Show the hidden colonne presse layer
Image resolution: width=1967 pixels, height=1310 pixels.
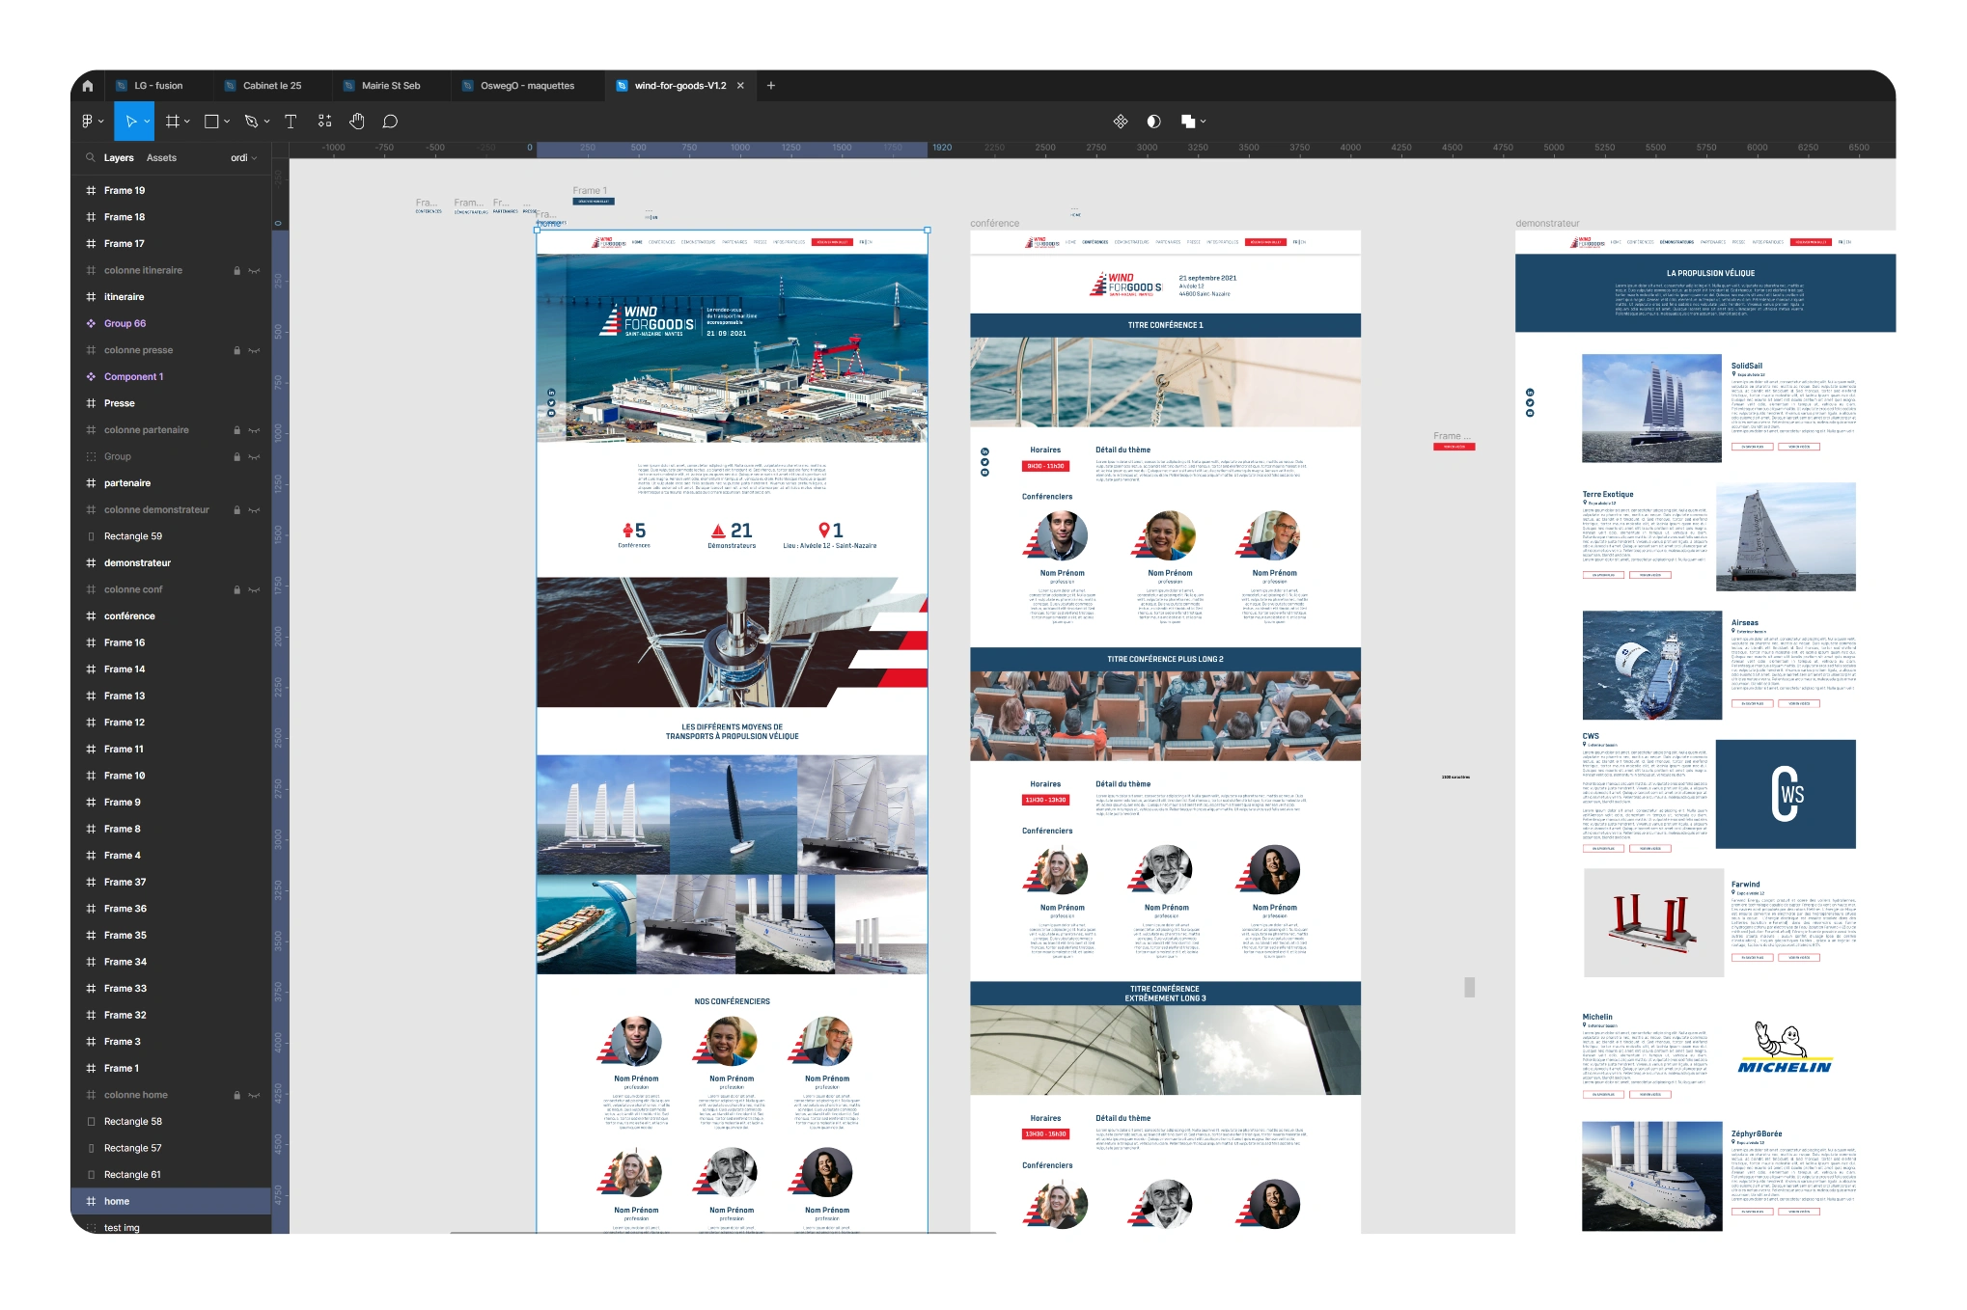[x=254, y=351]
